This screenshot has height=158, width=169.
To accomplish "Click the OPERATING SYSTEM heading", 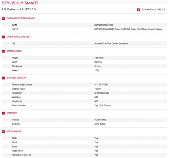I will click(19, 37).
